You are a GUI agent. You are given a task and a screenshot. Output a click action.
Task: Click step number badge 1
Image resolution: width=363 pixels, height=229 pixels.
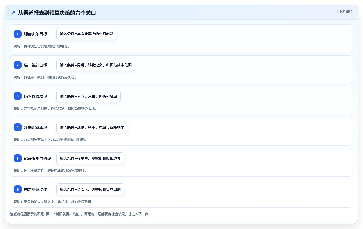18,34
